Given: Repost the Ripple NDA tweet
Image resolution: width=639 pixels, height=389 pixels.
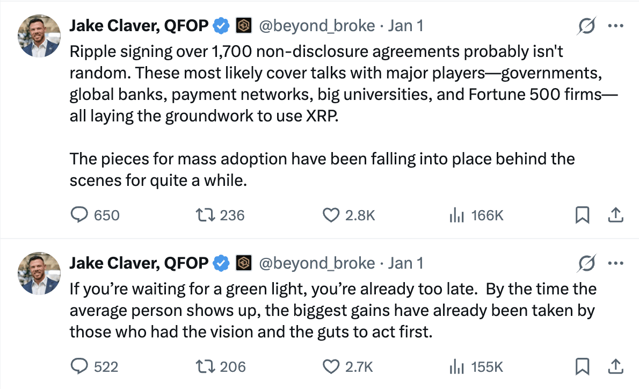Looking at the screenshot, I should point(205,215).
